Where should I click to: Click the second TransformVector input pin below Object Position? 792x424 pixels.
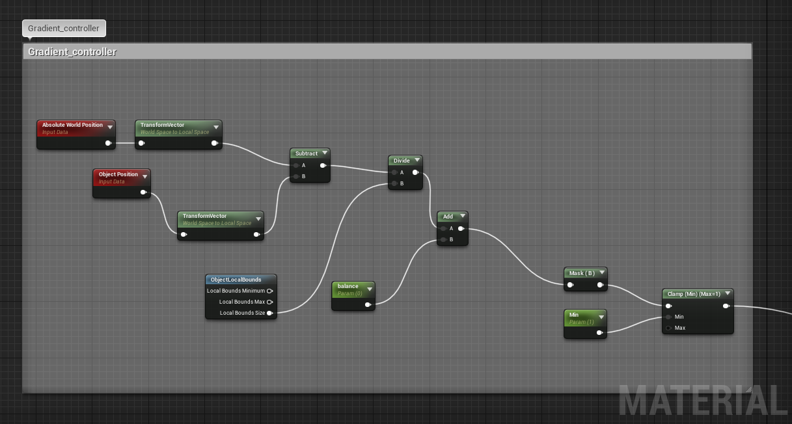coord(184,234)
